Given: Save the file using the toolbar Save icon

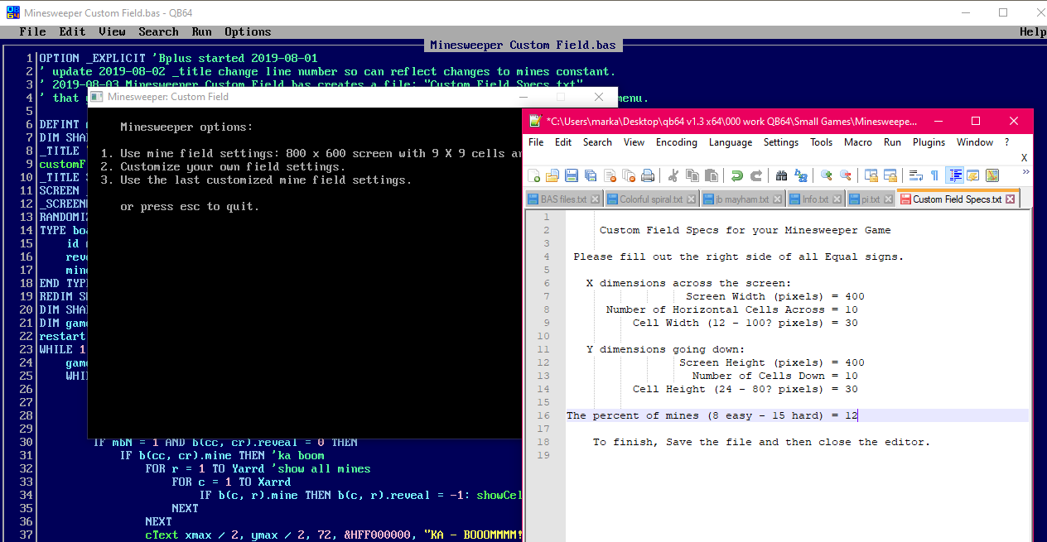Looking at the screenshot, I should (x=572, y=175).
